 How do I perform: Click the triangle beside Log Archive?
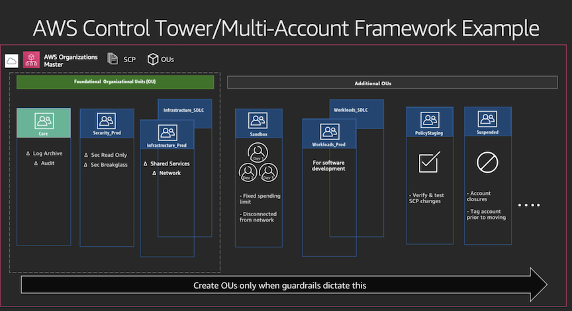28,154
